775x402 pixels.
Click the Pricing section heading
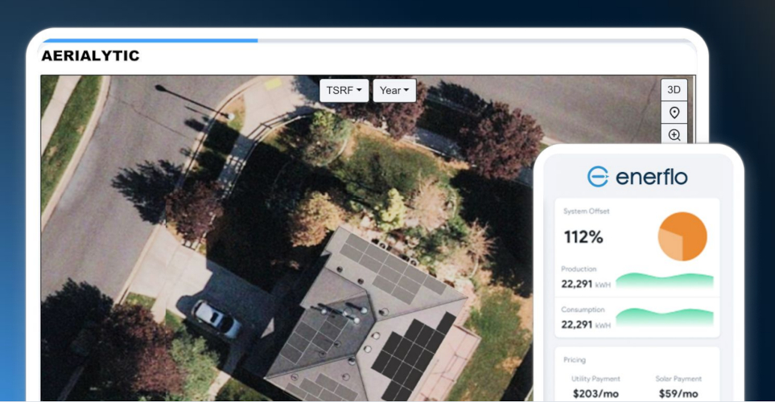tap(575, 359)
